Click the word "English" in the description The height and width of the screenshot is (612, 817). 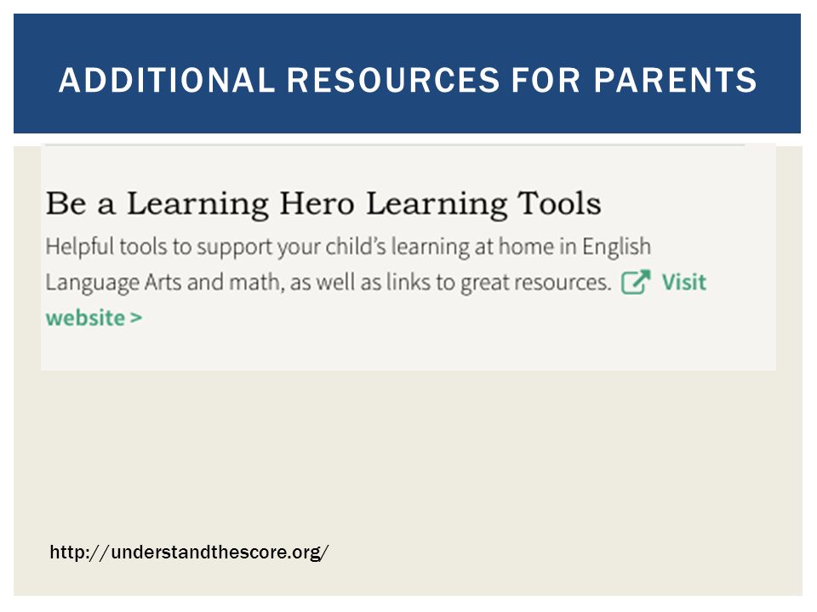tap(616, 246)
